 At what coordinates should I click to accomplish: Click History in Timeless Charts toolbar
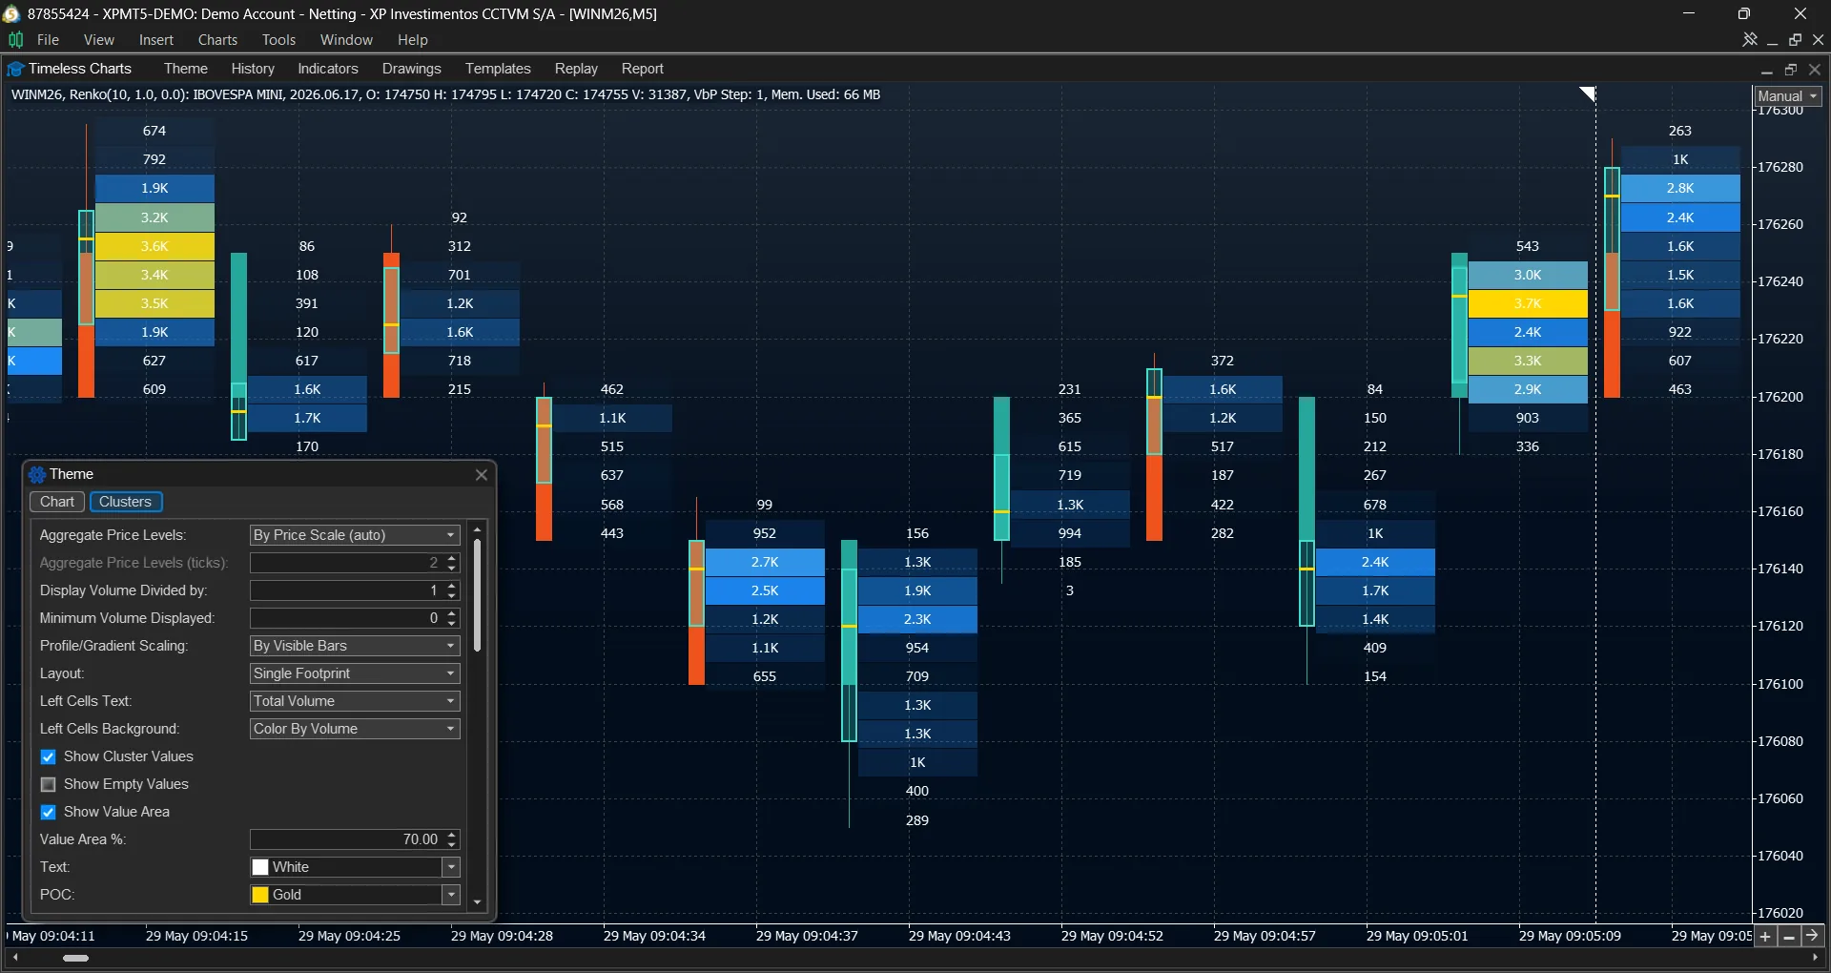(253, 69)
